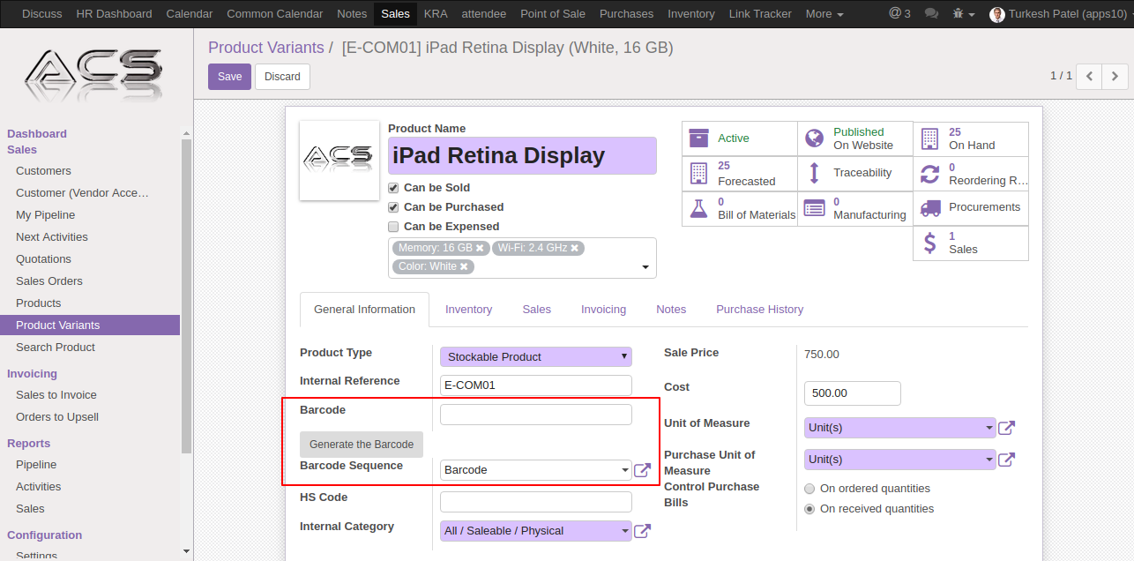Select On ordered quantities radio option

tap(809, 489)
